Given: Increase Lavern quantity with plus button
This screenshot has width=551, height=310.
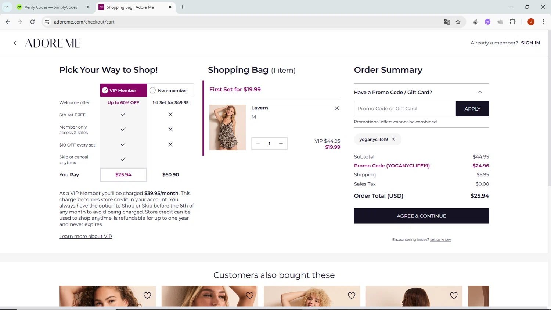Looking at the screenshot, I should [x=281, y=144].
